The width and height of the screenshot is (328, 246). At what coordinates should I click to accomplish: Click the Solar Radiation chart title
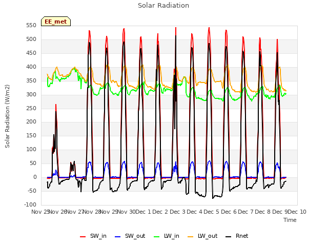coord(163,6)
